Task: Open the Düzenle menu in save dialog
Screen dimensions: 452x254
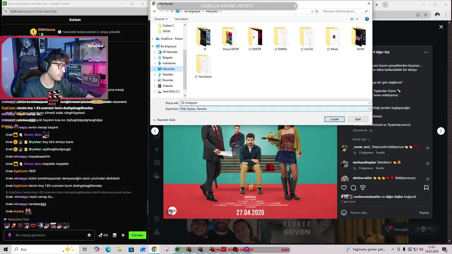Action: (x=161, y=19)
